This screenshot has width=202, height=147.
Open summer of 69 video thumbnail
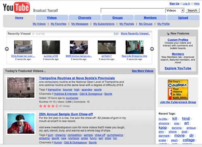coord(51,47)
